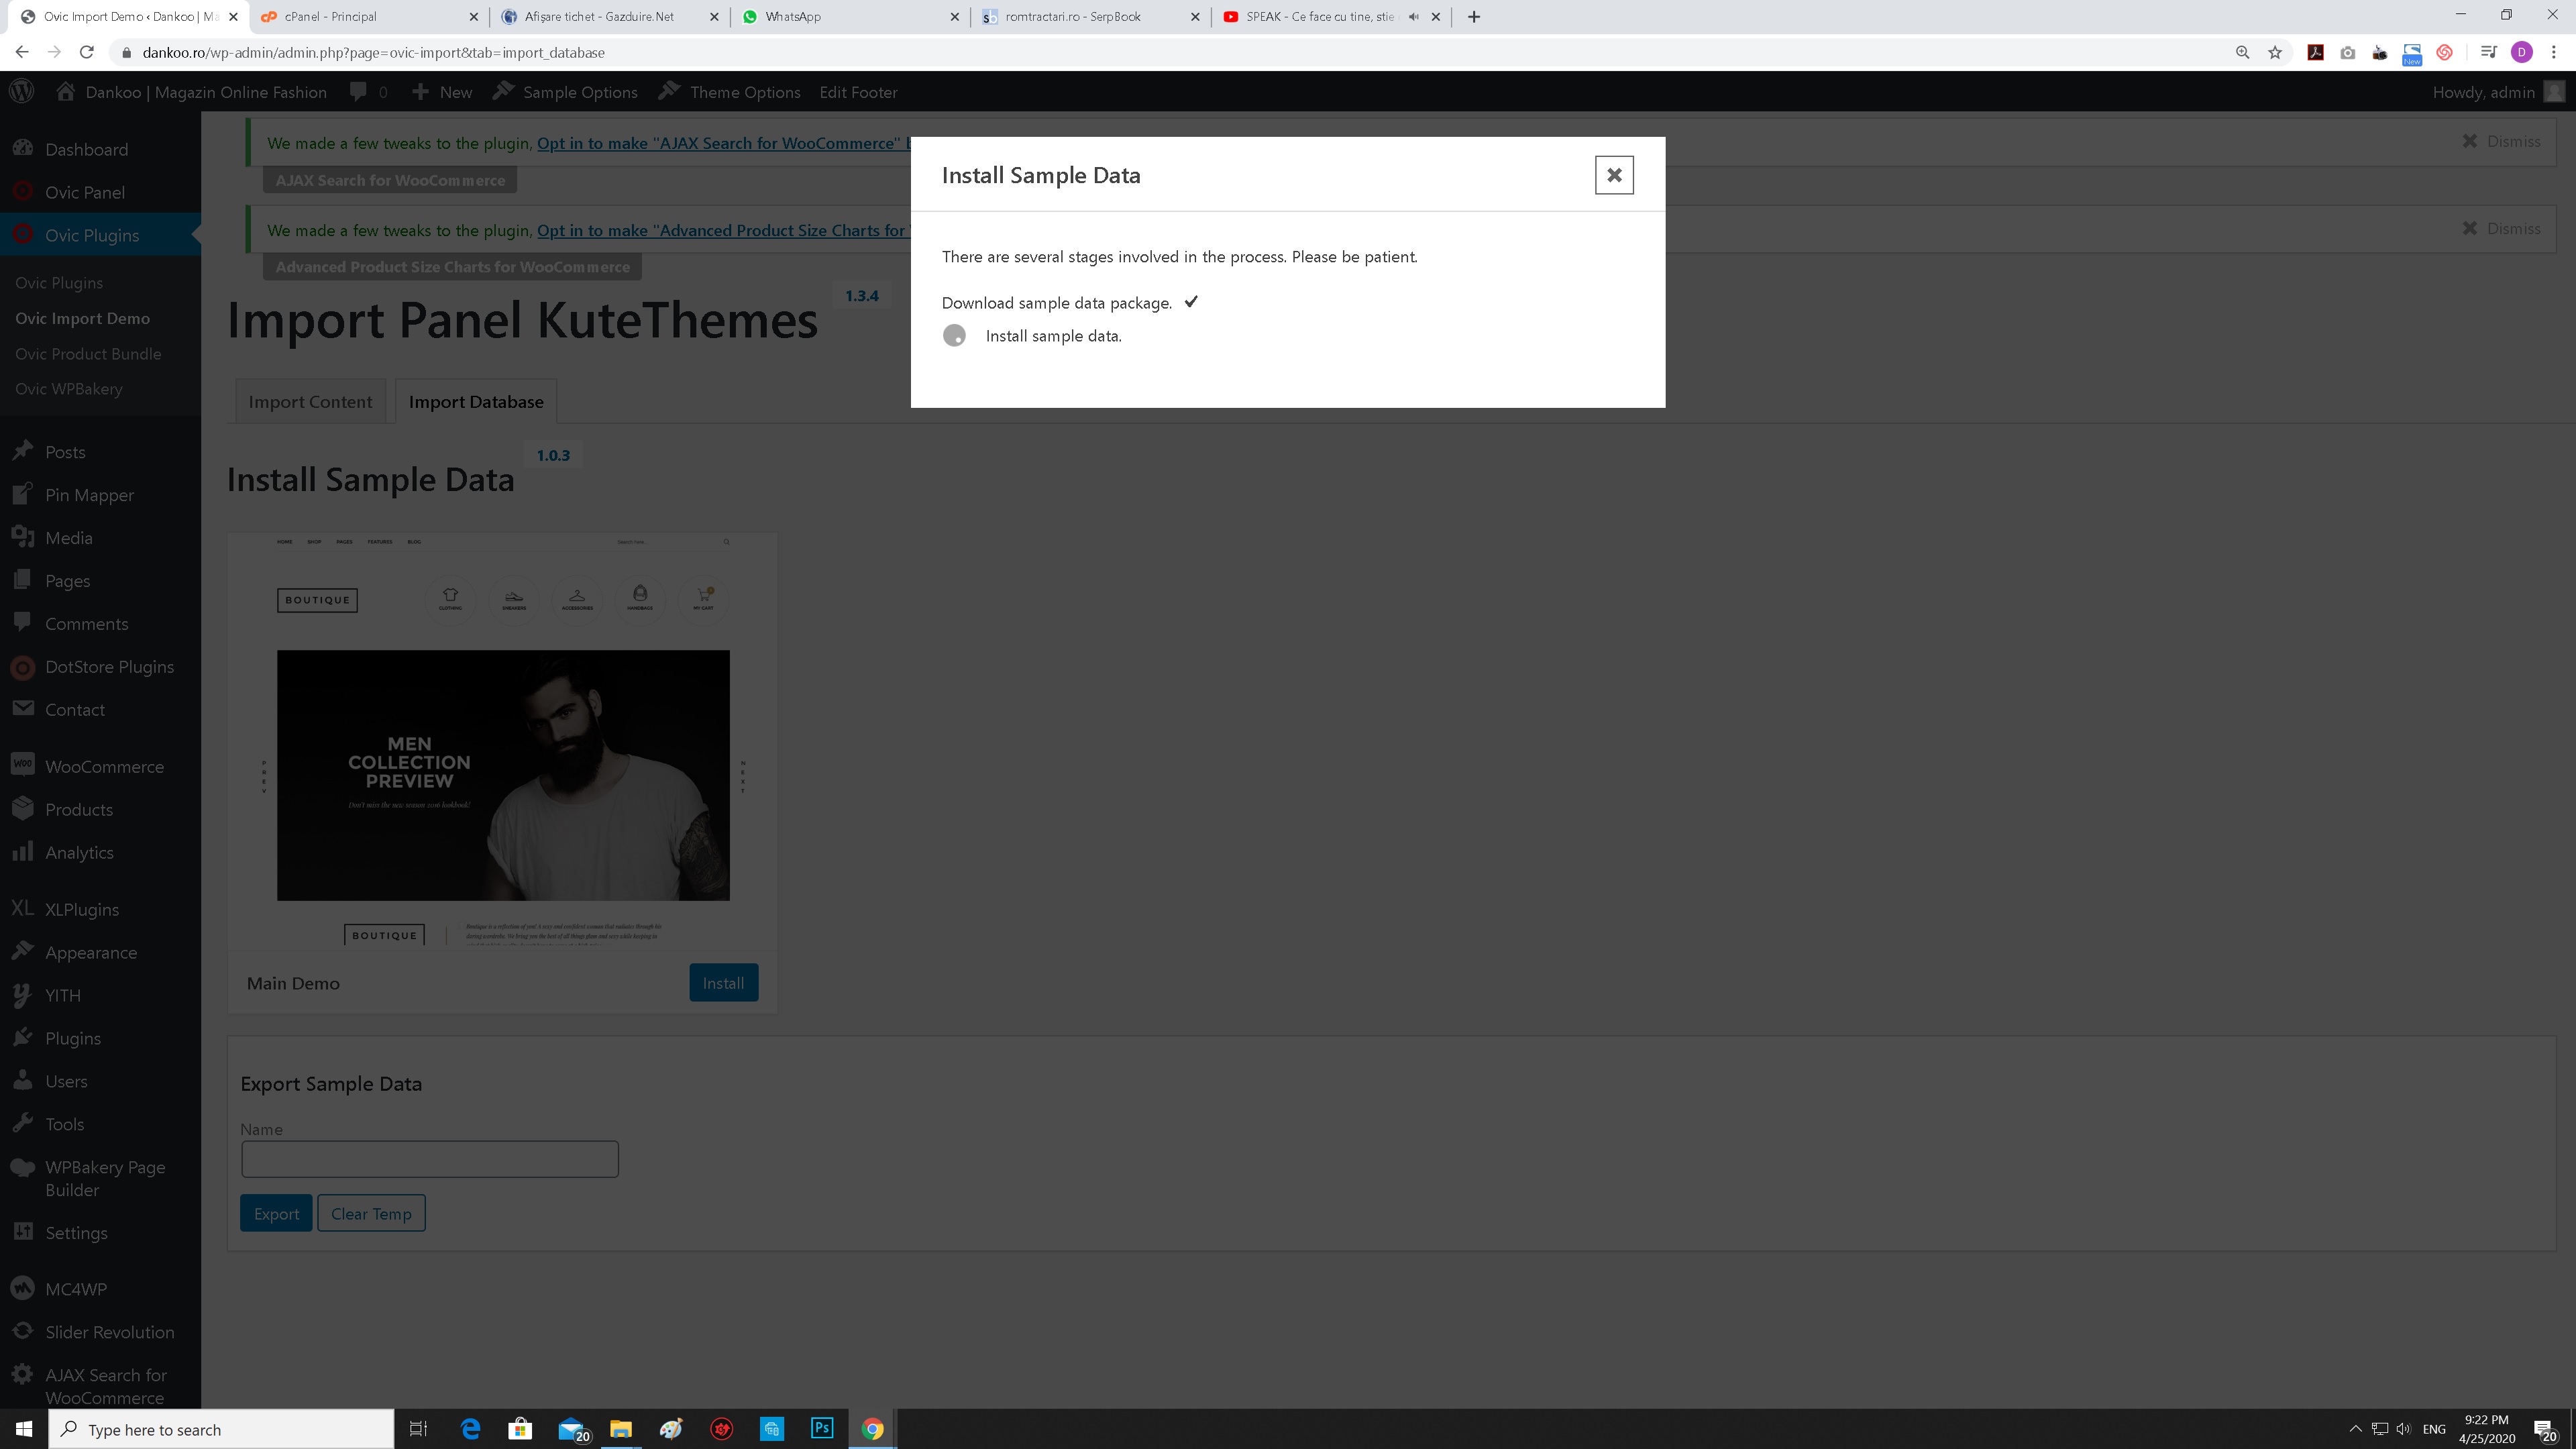Open WooCommerce in sidebar
The image size is (2576, 1449).
point(100,767)
